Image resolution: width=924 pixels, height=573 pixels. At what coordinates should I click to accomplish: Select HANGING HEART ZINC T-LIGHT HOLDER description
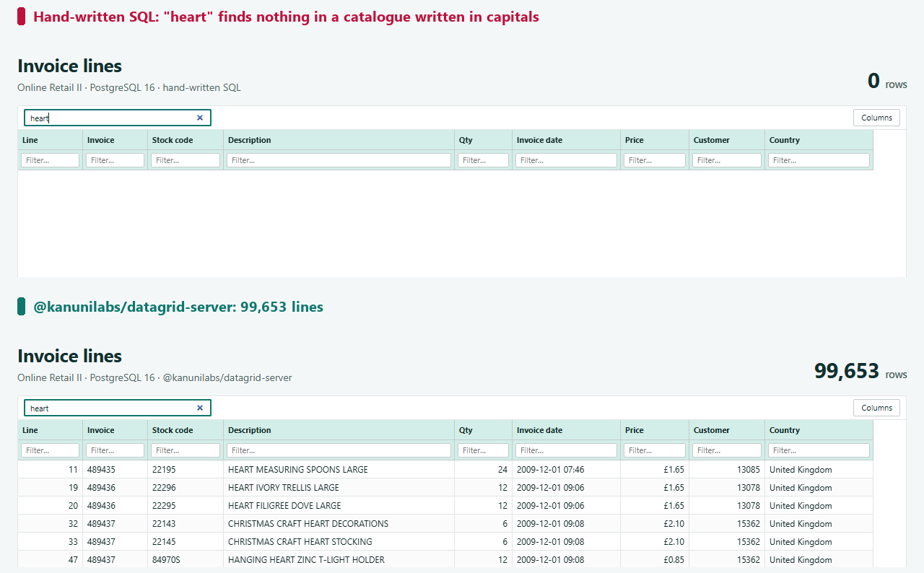[339, 560]
